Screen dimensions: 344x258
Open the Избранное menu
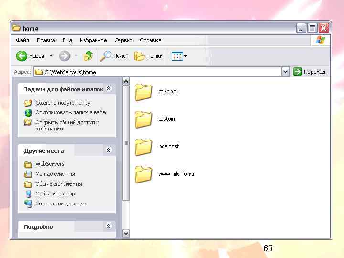[x=93, y=40]
